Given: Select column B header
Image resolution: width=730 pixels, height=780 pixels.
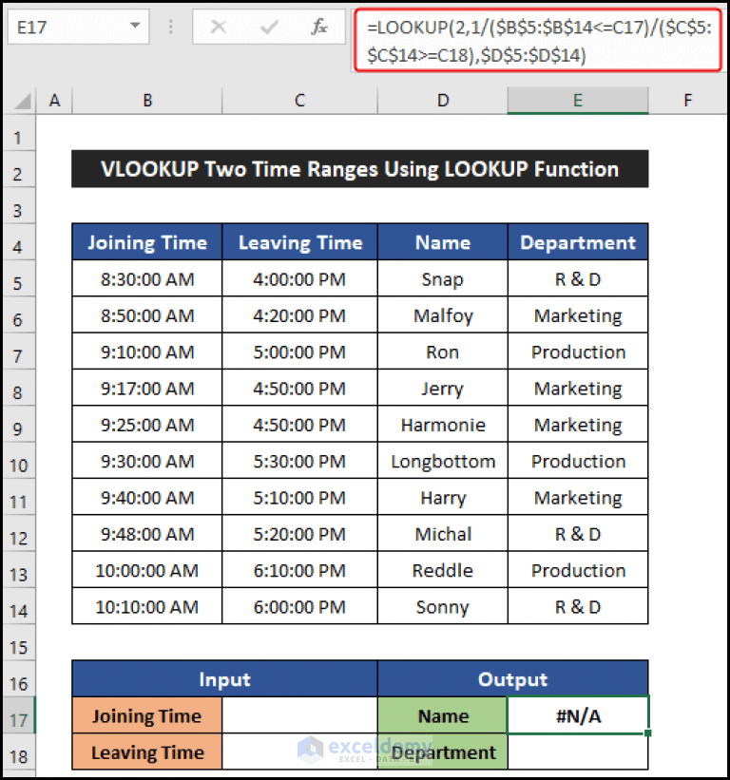Looking at the screenshot, I should tap(147, 101).
